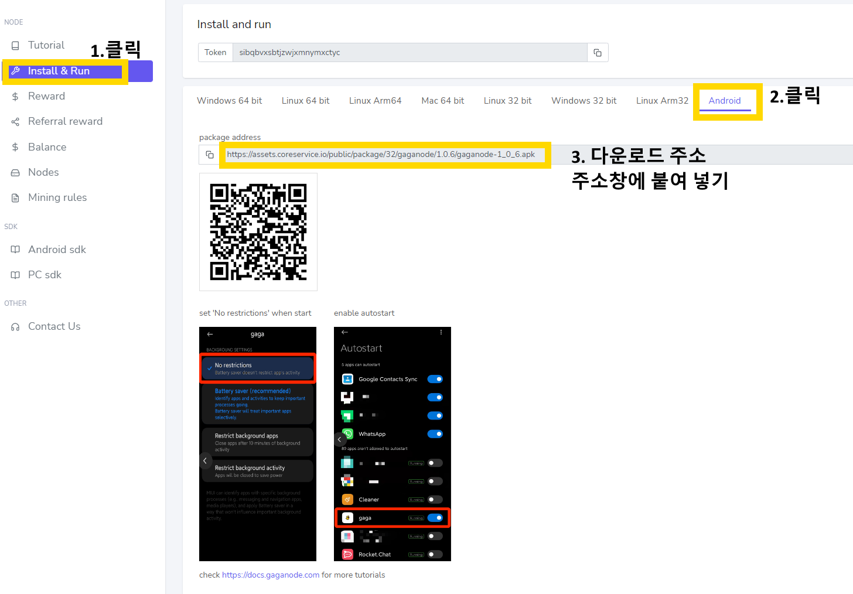Screen dimensions: 853x594
Task: Click the Tutorial book icon
Action: tap(15, 45)
